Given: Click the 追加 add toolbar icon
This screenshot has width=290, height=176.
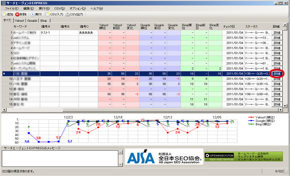Looking at the screenshot, I should pos(7,14).
